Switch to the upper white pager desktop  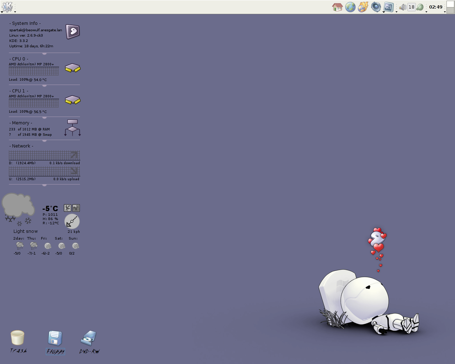(x=450, y=4)
